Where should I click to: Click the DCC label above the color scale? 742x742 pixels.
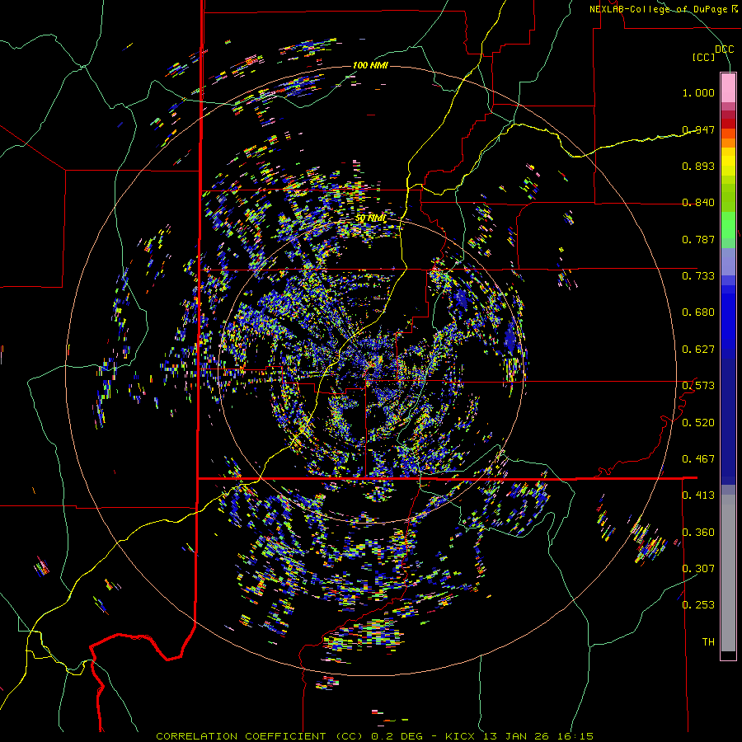[x=724, y=49]
